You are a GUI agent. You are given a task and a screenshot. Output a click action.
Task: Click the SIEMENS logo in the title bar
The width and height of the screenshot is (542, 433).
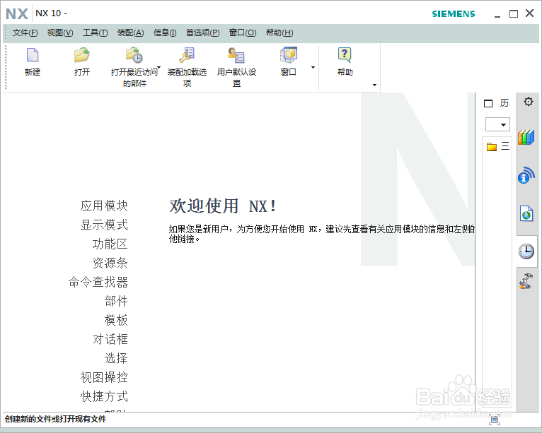click(454, 14)
